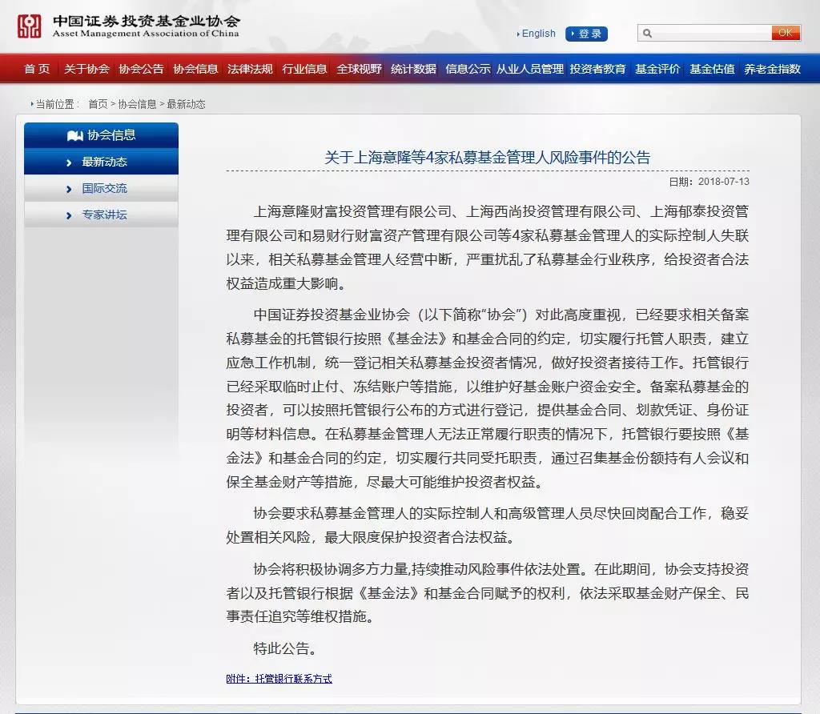Open the 全球视野 menu item
Image resolution: width=820 pixels, height=714 pixels.
point(359,69)
